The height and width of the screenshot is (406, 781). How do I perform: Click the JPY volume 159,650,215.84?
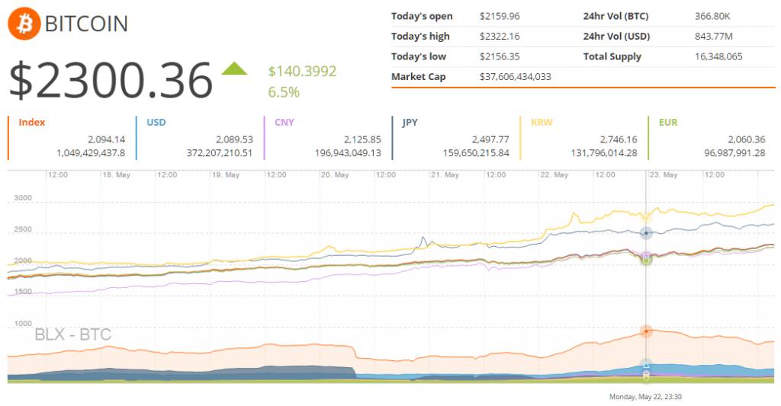click(476, 153)
